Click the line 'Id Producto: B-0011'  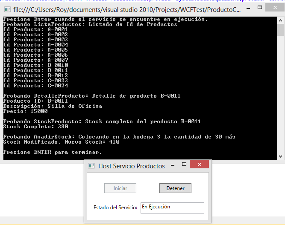point(35,70)
